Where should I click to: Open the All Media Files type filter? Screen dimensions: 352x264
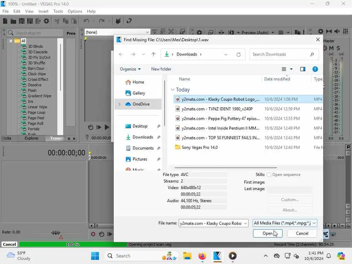(285, 223)
